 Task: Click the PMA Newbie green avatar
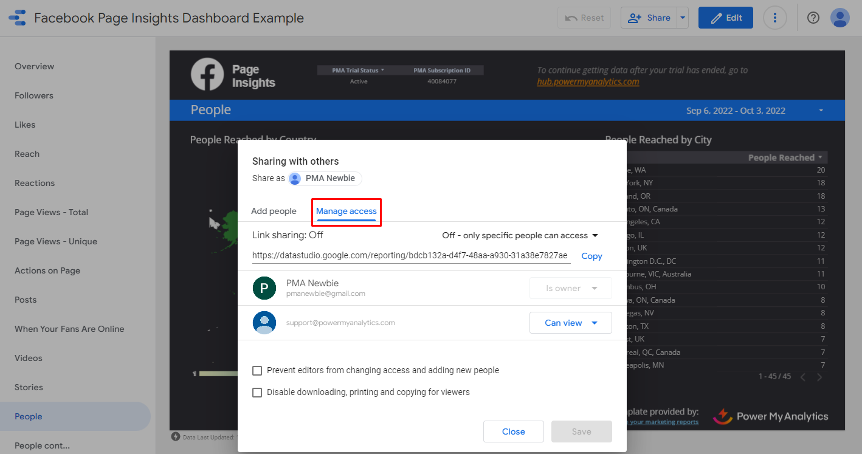tap(264, 288)
